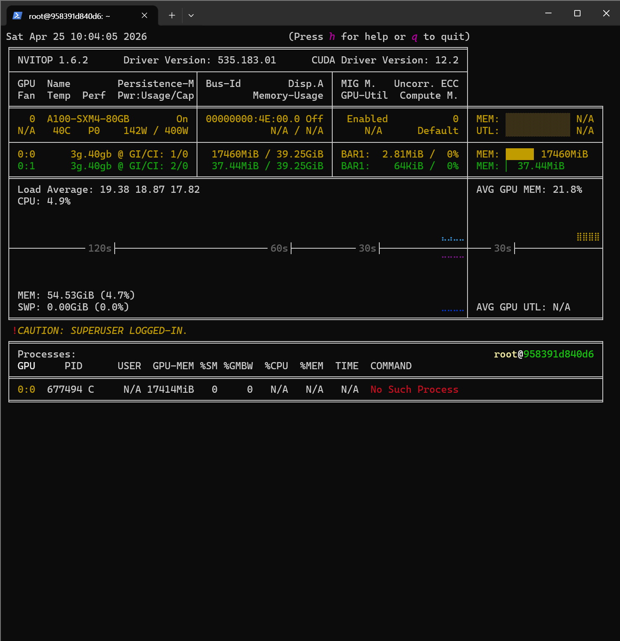Select the 'NVITOP 1.6.2' version text
Image resolution: width=620 pixels, height=641 pixels.
pos(53,60)
